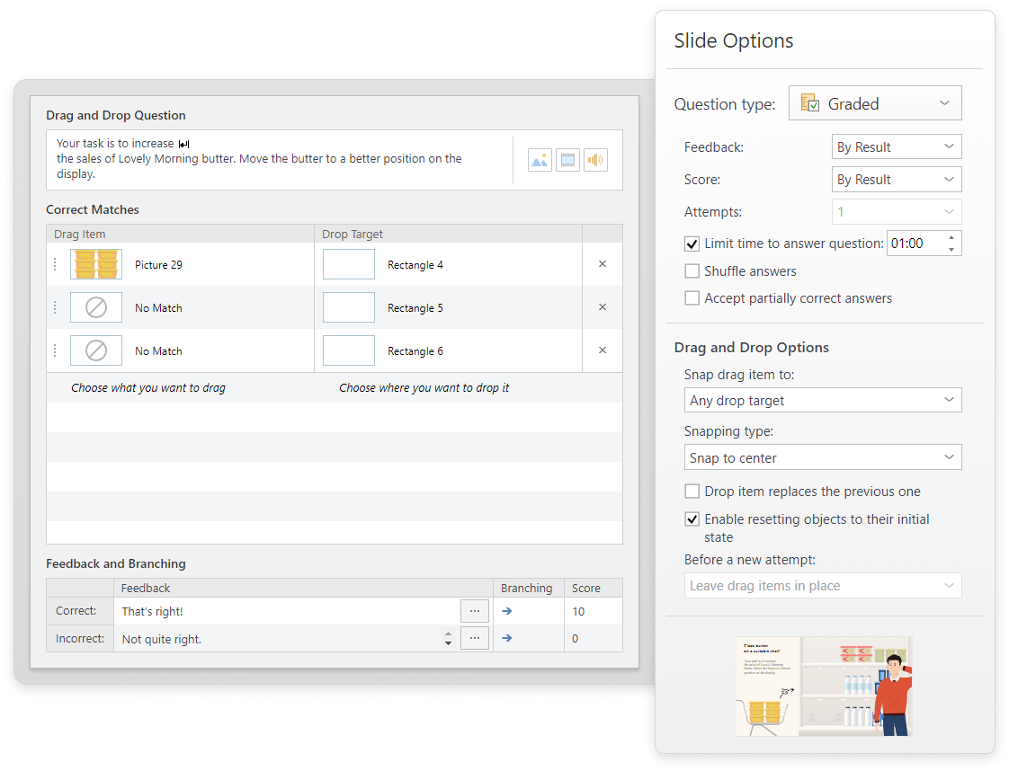This screenshot has height=771, width=1009.
Task: Click drag handle of Picture 29 row
Action: pos(55,264)
